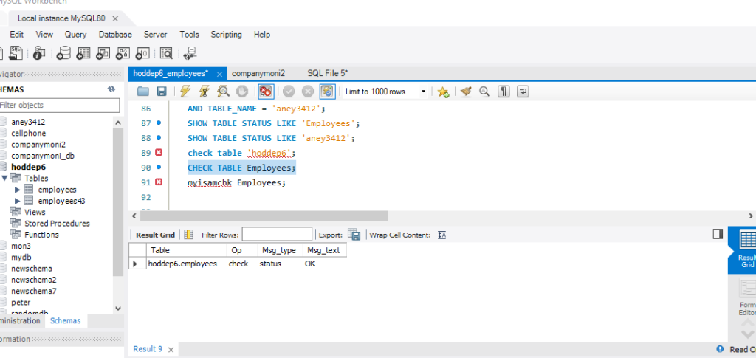Click the error marker on line 89
This screenshot has width=756, height=358.
point(159,153)
